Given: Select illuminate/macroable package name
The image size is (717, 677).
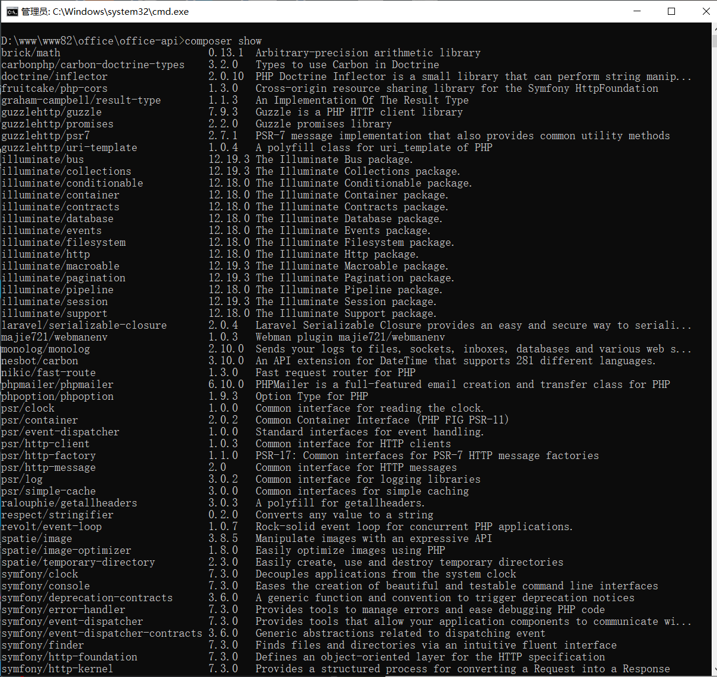Looking at the screenshot, I should coord(60,266).
